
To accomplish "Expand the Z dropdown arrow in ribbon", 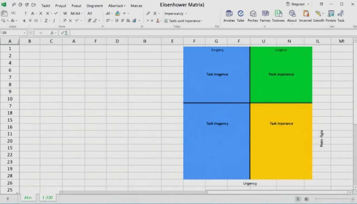I will click(50, 21).
